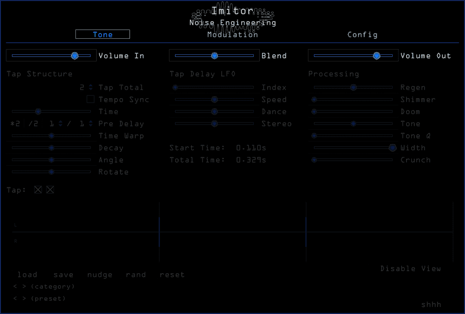
Task: Toggle the second Tap checkbox
Action: (50, 190)
